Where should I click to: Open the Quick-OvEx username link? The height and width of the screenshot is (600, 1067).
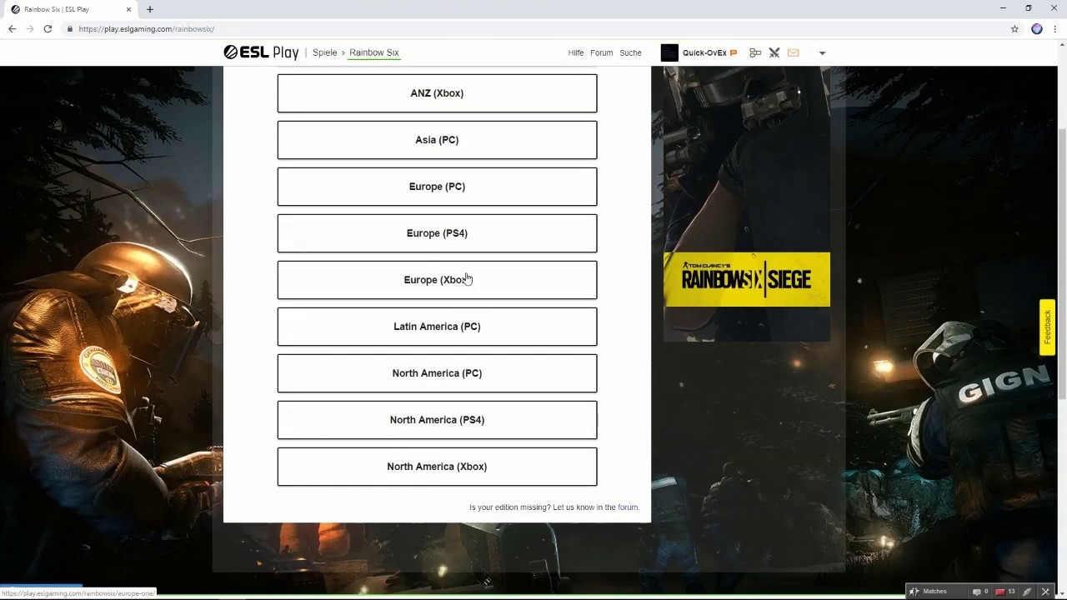coord(704,52)
